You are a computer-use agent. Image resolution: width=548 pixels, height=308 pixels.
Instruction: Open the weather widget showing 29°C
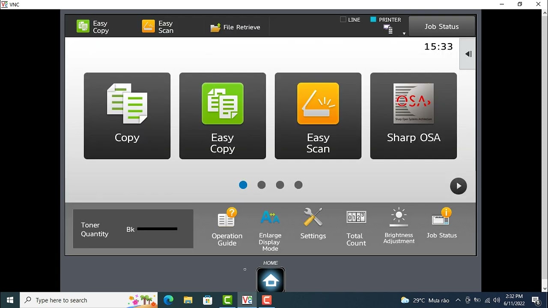pyautogui.click(x=425, y=300)
